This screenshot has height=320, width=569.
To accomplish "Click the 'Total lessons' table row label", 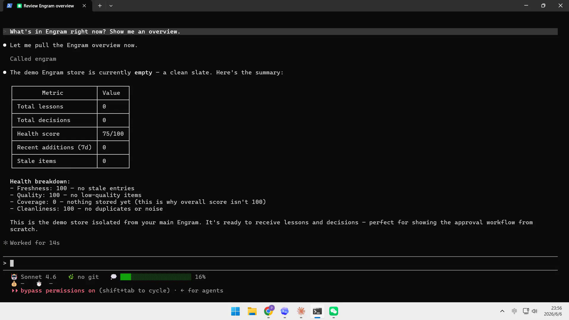I will coord(40,107).
